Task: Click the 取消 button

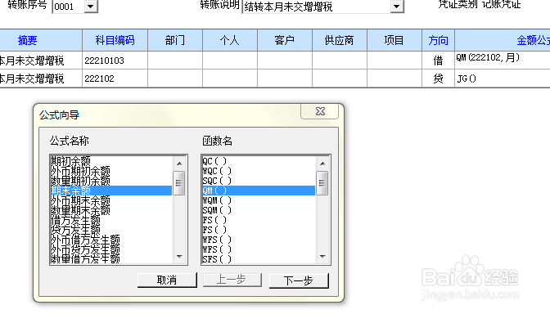Action: click(x=167, y=280)
